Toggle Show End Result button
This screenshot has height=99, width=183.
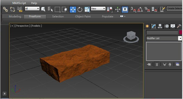click(x=157, y=64)
